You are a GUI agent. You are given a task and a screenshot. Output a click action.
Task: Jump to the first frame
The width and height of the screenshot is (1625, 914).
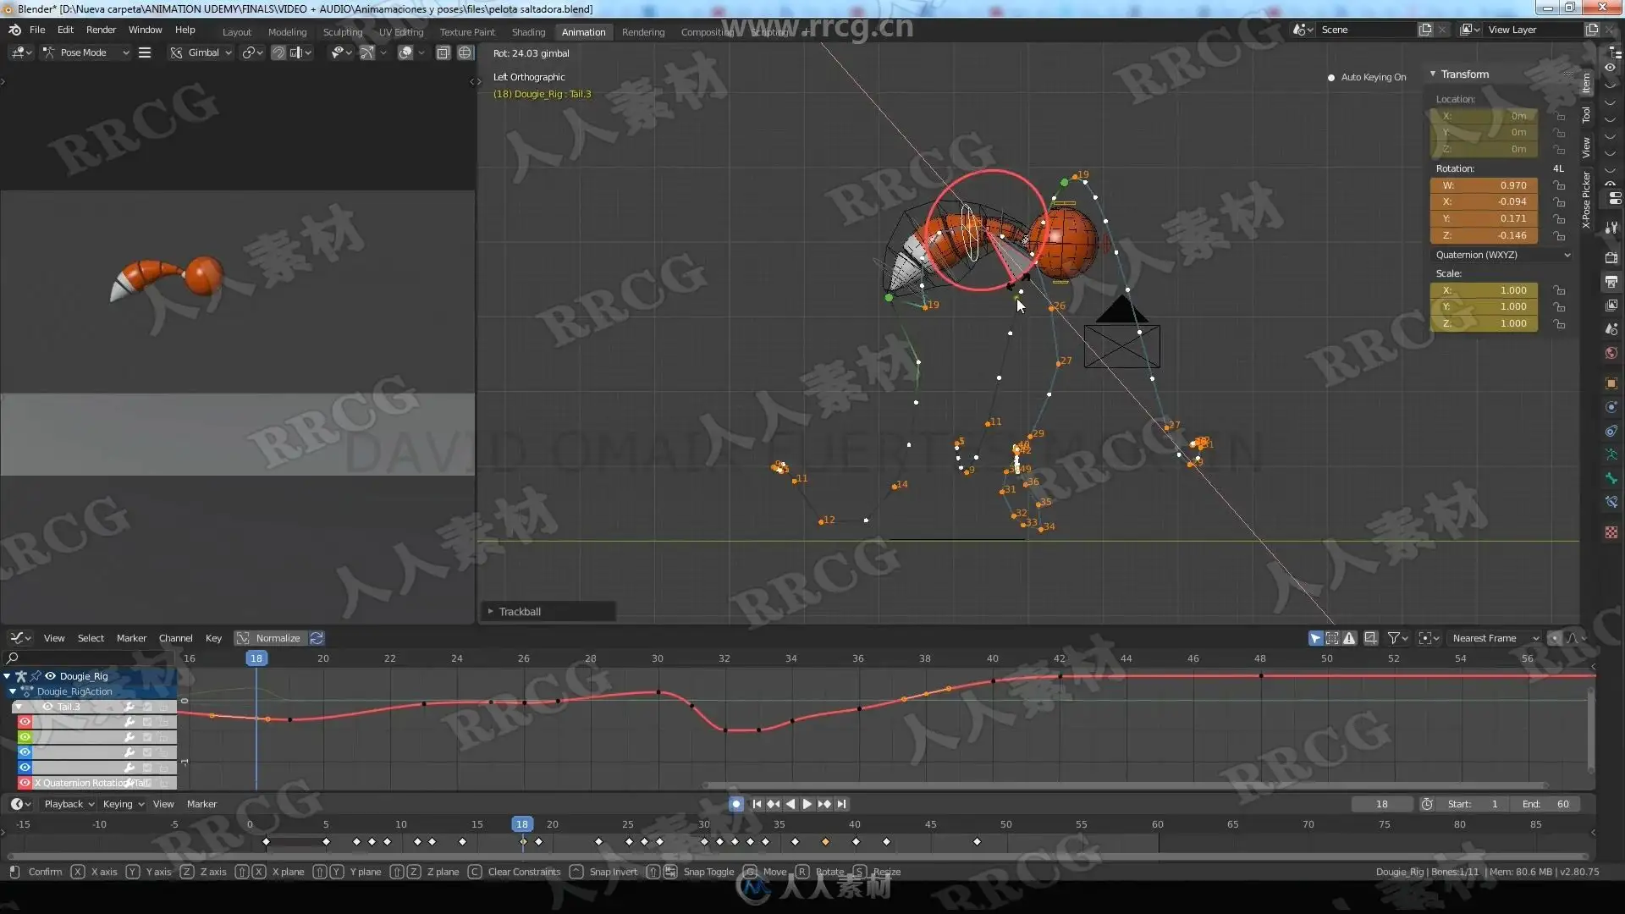757,804
